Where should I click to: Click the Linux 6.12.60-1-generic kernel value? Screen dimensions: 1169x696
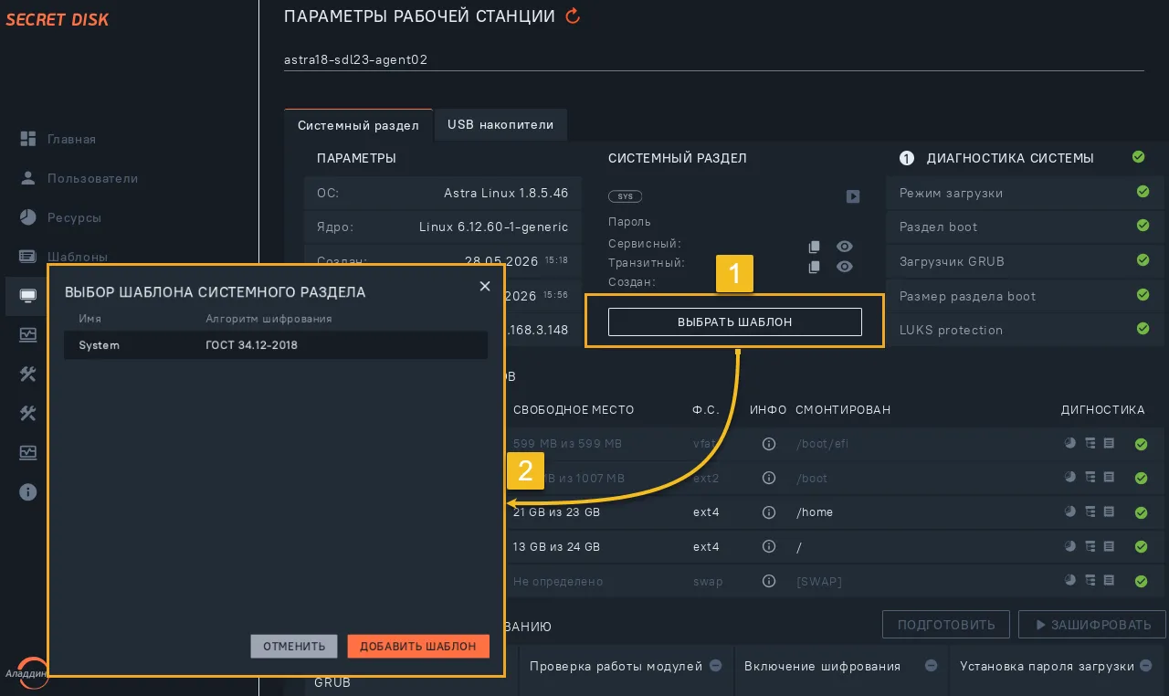pos(493,227)
